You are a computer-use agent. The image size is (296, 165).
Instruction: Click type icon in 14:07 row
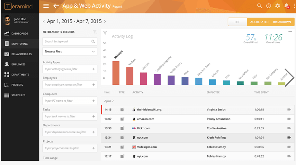point(122,119)
